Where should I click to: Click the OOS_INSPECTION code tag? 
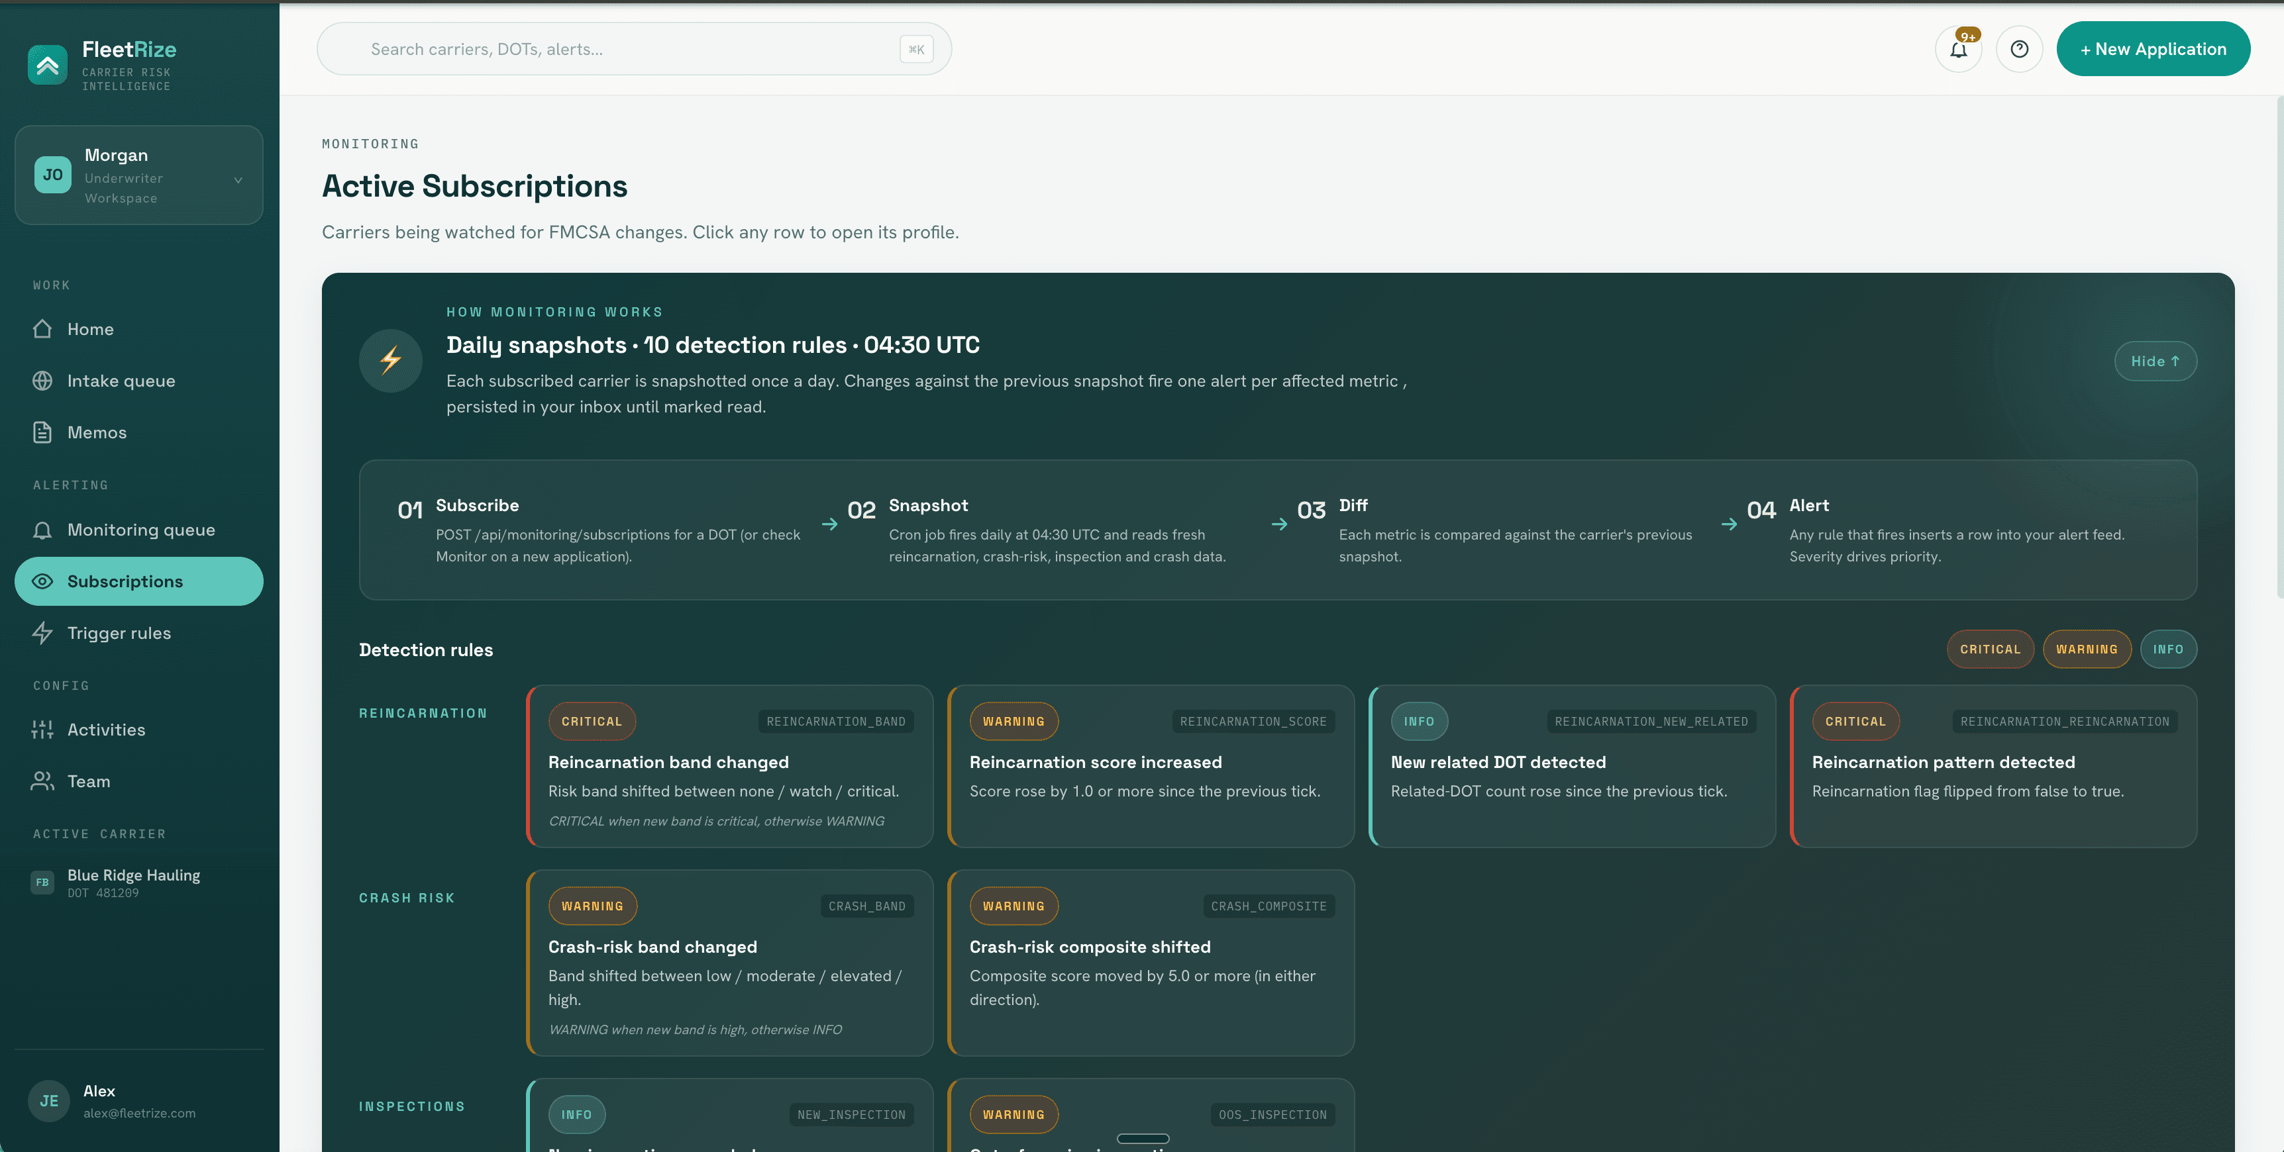point(1272,1115)
